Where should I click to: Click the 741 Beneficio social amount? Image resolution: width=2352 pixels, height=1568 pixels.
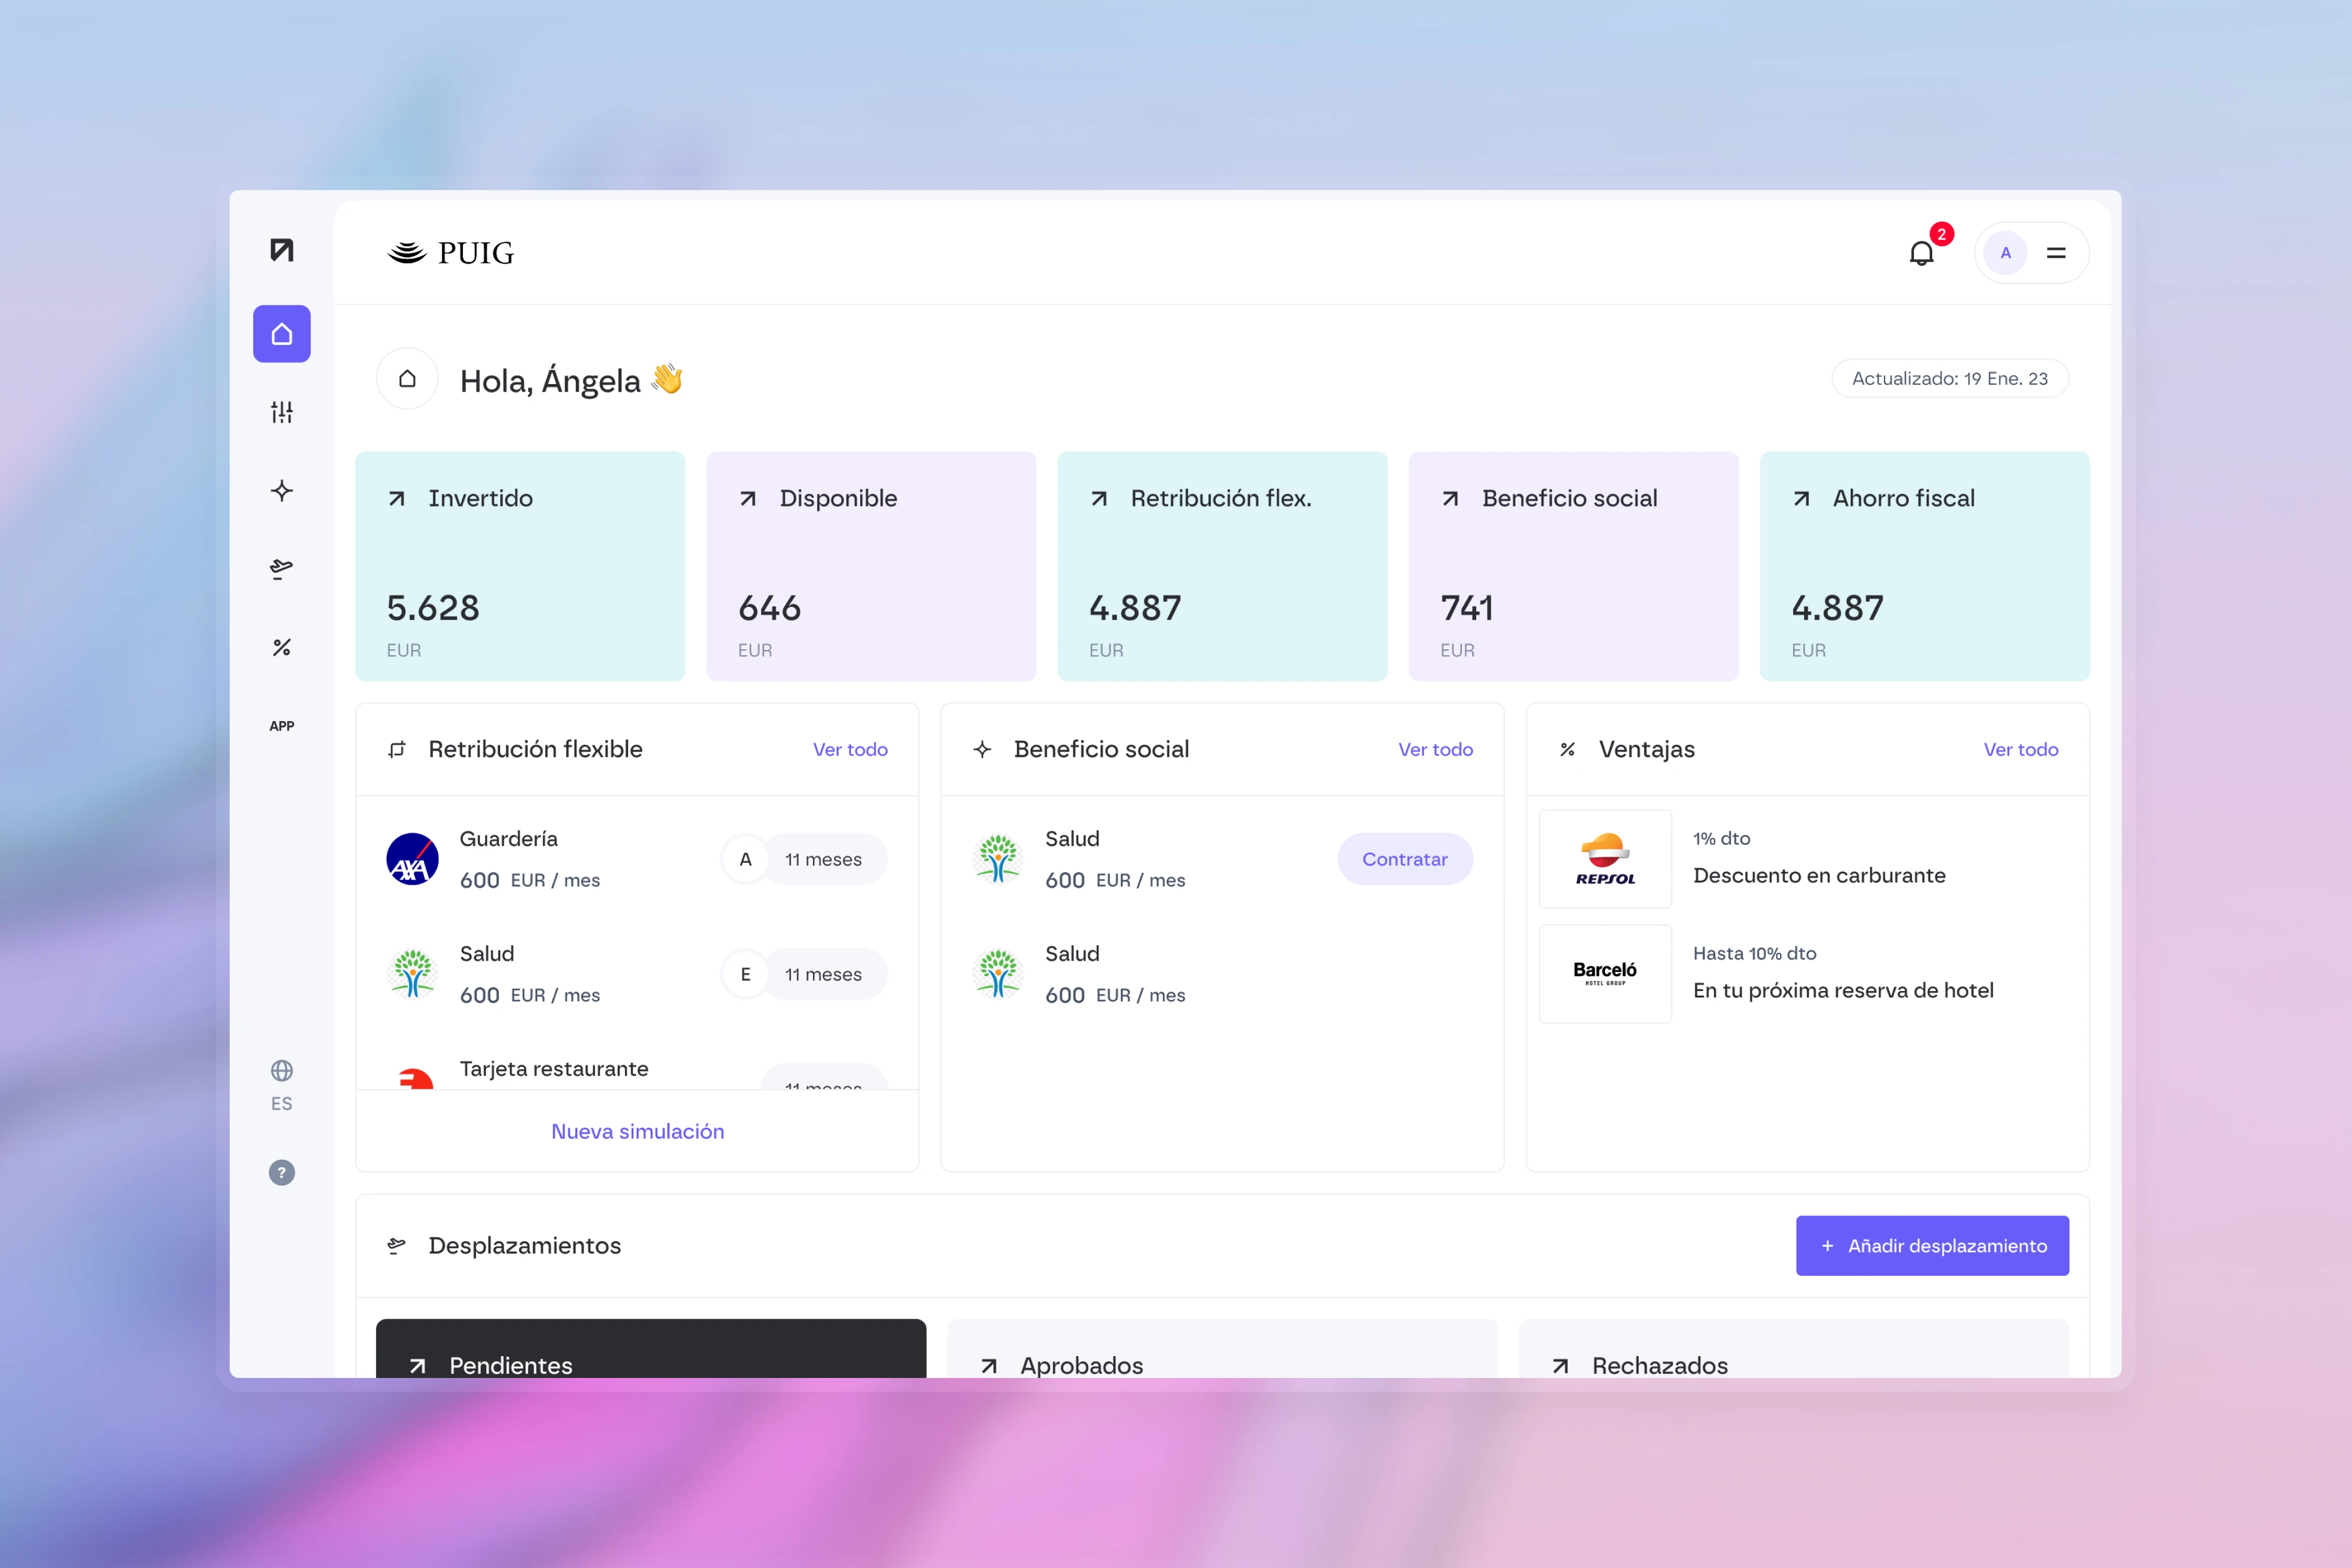coord(1466,607)
